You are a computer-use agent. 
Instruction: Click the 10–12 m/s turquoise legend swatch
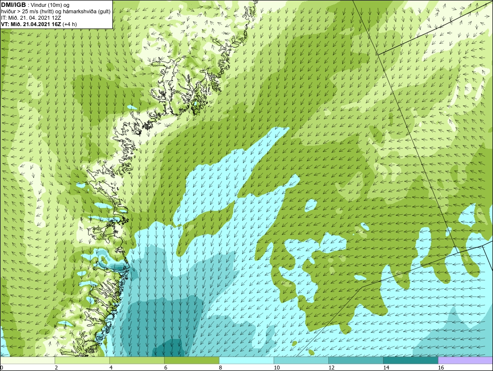[x=301, y=360]
